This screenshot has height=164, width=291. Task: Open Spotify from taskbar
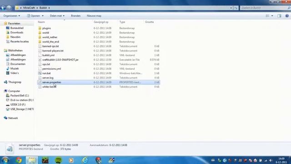point(59,160)
